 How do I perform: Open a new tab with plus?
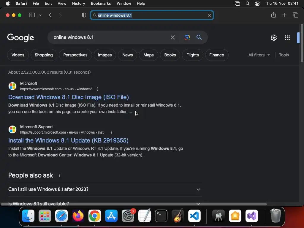[284, 15]
